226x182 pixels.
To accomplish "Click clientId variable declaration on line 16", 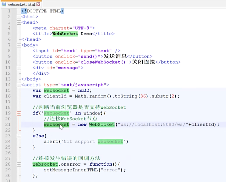I will pos(55,96).
